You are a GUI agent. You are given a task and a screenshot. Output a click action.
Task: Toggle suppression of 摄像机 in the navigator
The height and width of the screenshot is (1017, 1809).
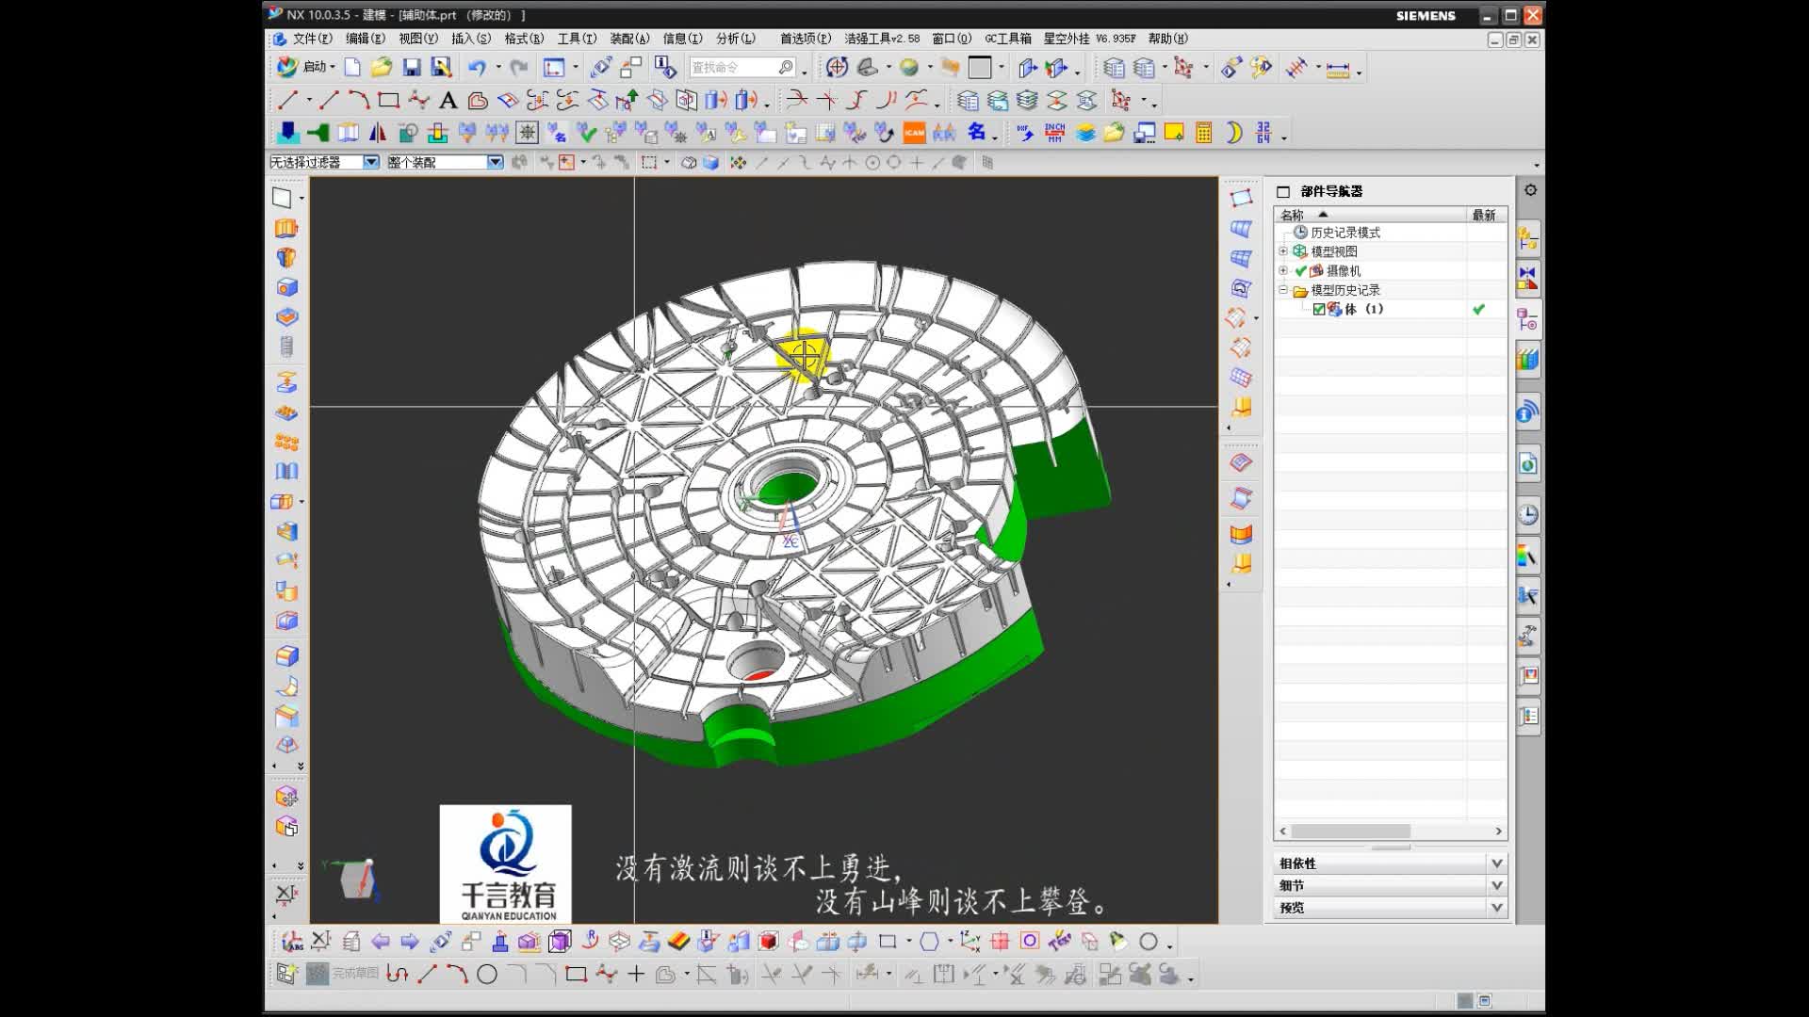coord(1301,270)
